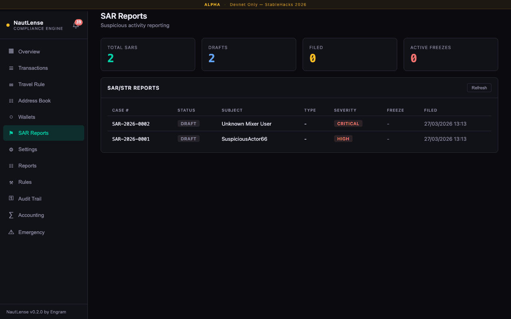Viewport: 511px width, 319px height.
Task: Click the Audit Trail sidebar entry
Action: 30,198
